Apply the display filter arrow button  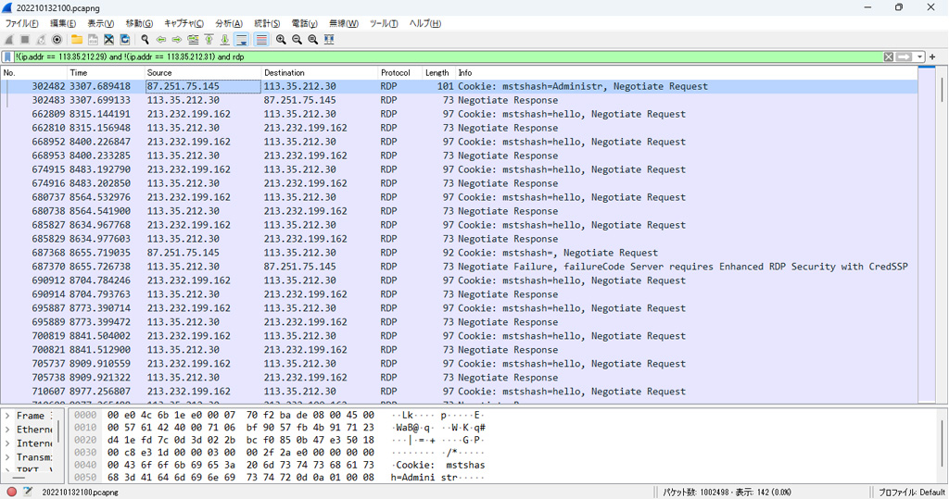pos(904,56)
